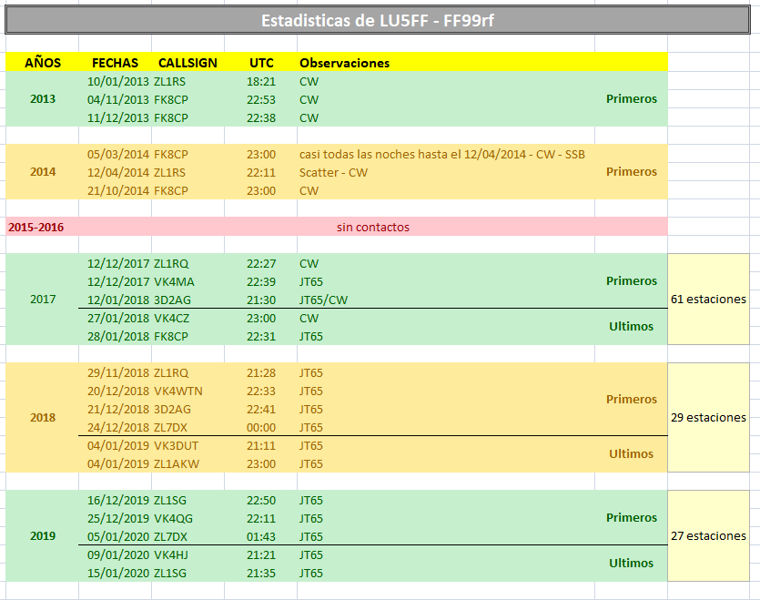760x600 pixels.
Task: Select the 'JT65/CW' observation cell
Action: [x=323, y=300]
